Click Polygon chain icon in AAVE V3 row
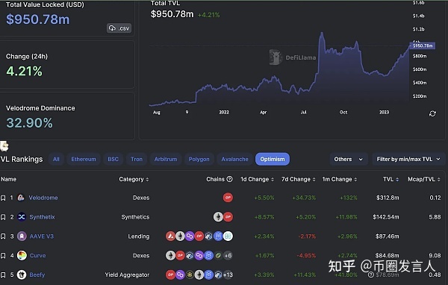The width and height of the screenshot is (448, 285). point(190,237)
